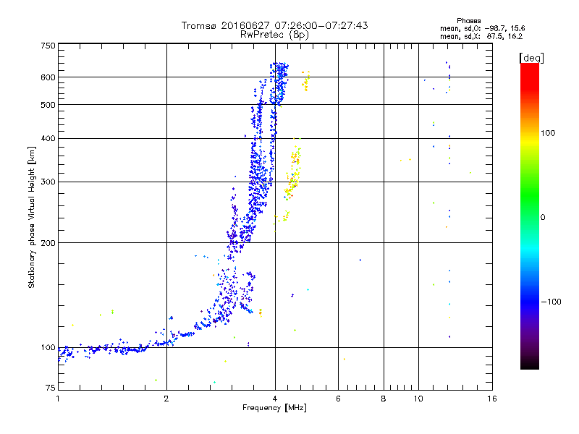The height and width of the screenshot is (434, 579).
Task: Click the "0" label beside the color bar
Action: click(543, 218)
